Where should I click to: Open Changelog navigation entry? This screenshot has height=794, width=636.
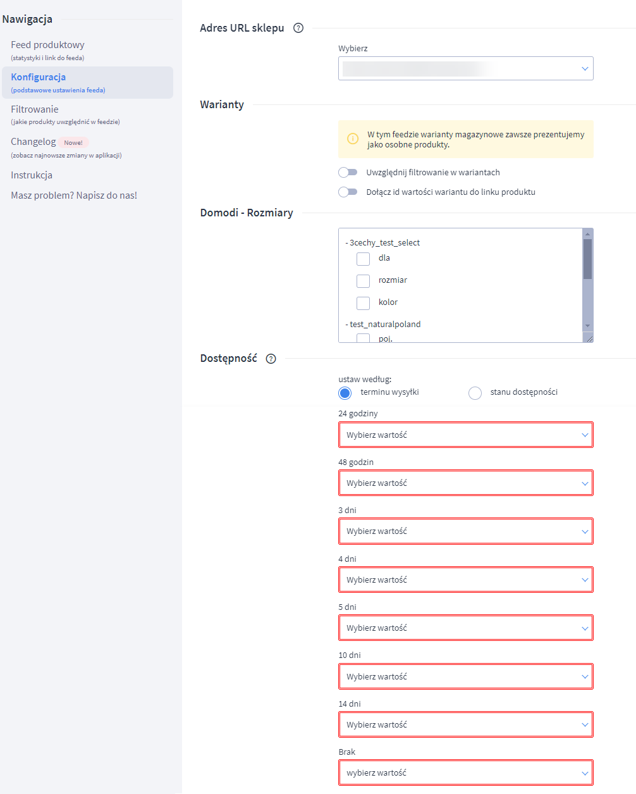tap(34, 142)
